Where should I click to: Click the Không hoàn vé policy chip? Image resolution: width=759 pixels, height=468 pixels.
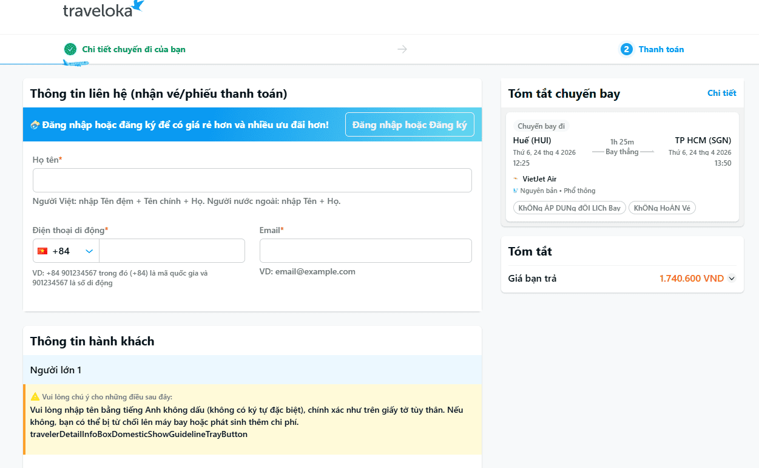pyautogui.click(x=662, y=208)
